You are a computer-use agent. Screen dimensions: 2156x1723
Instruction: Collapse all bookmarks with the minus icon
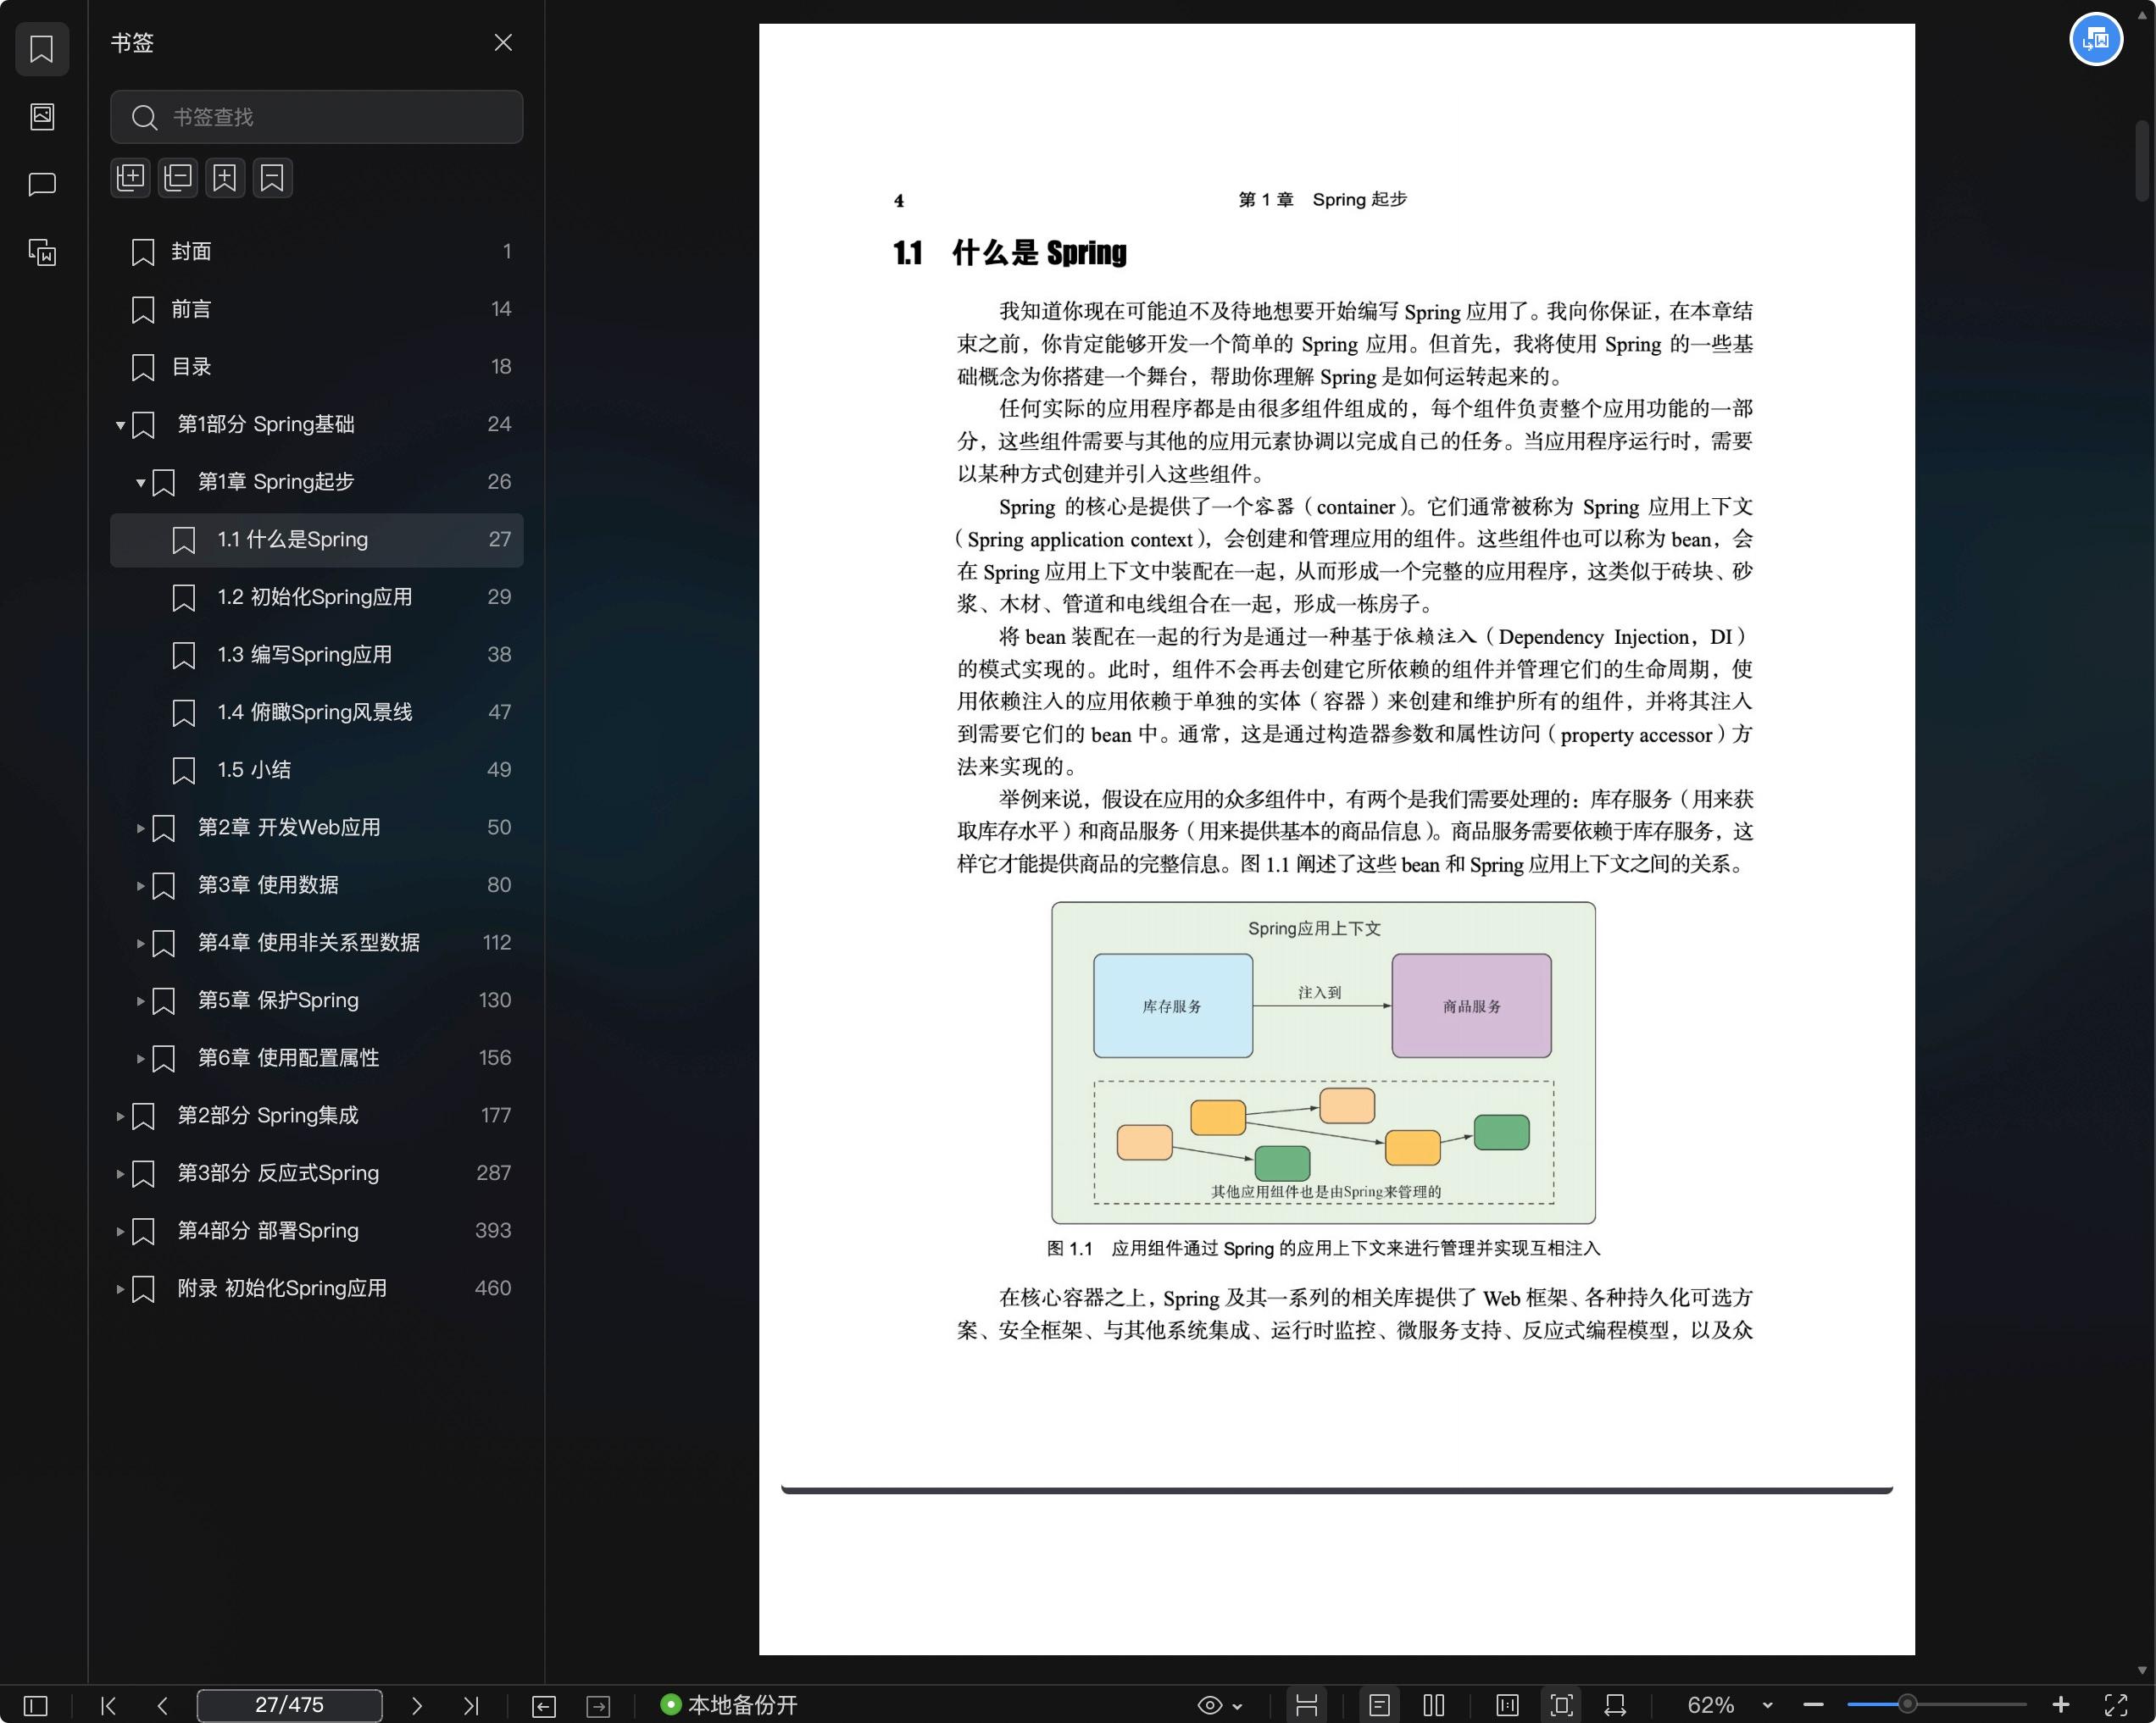point(178,178)
